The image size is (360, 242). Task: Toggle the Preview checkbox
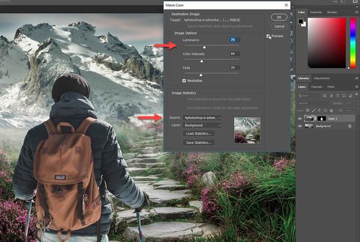click(268, 36)
